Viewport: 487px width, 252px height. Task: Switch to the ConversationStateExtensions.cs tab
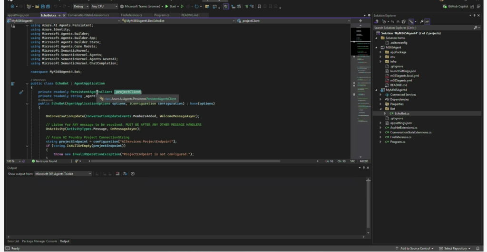tap(88, 15)
